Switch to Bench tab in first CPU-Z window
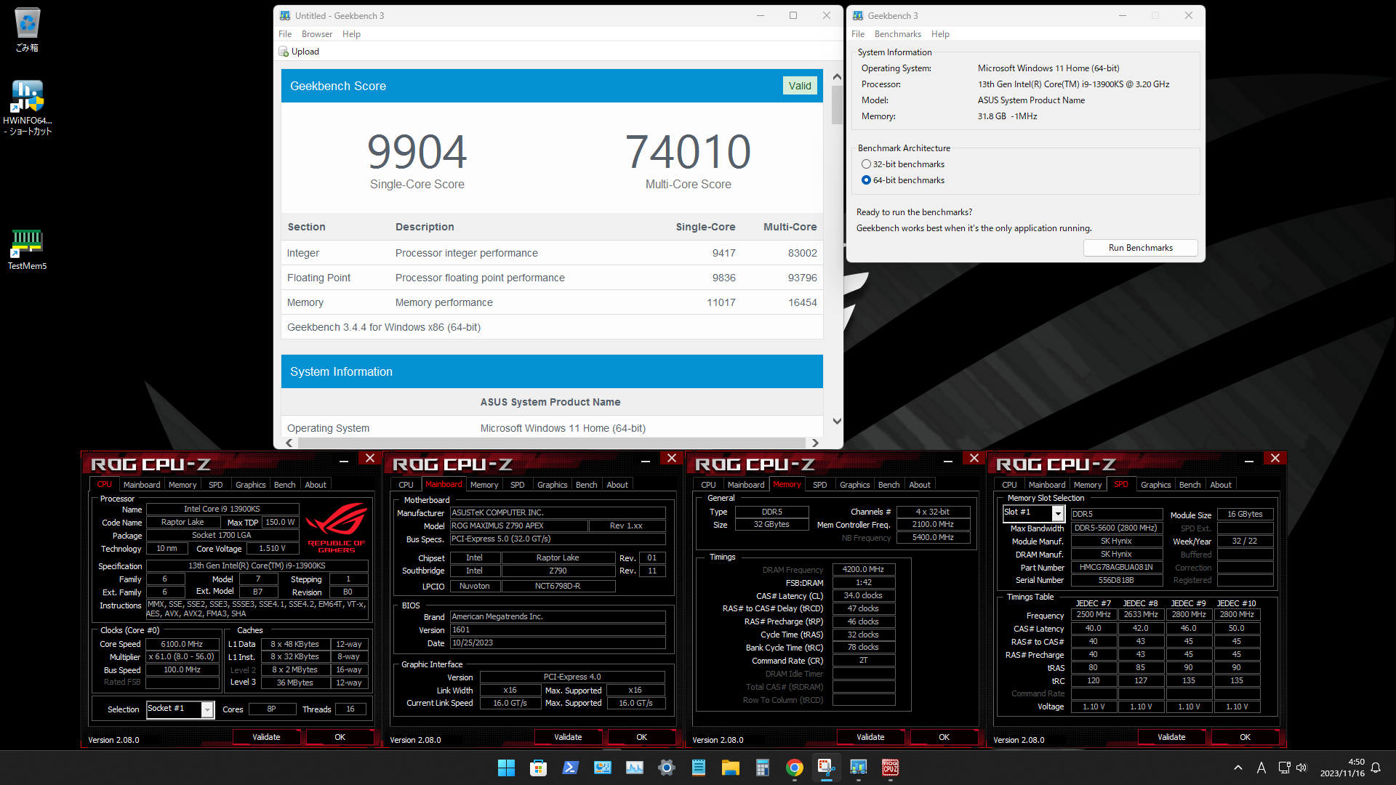The height and width of the screenshot is (785, 1396). 284,485
